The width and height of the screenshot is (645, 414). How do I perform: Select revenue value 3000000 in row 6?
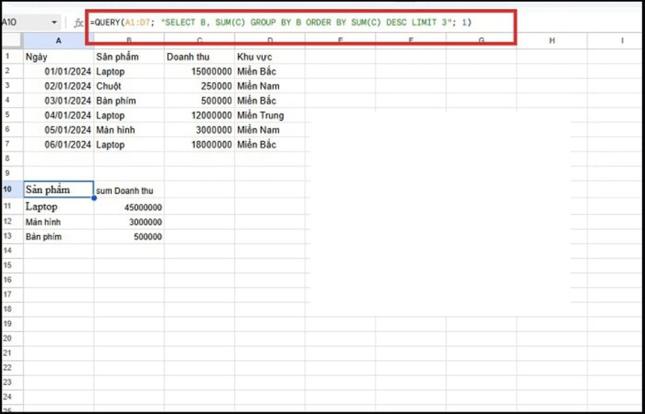tap(199, 130)
